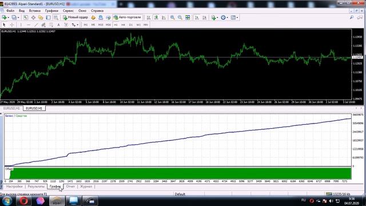Image resolution: width=366 pixels, height=206 pixels.
Task: Open the Файл menu
Action: [x=10, y=11]
